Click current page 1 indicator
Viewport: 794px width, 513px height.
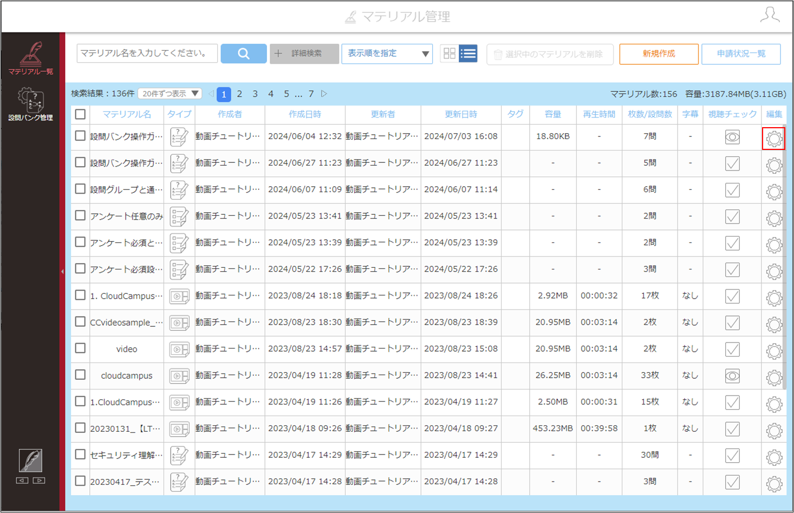coord(224,94)
